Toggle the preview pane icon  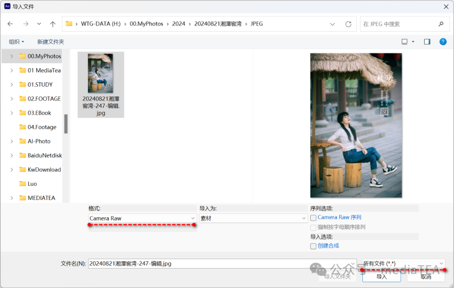click(427, 42)
